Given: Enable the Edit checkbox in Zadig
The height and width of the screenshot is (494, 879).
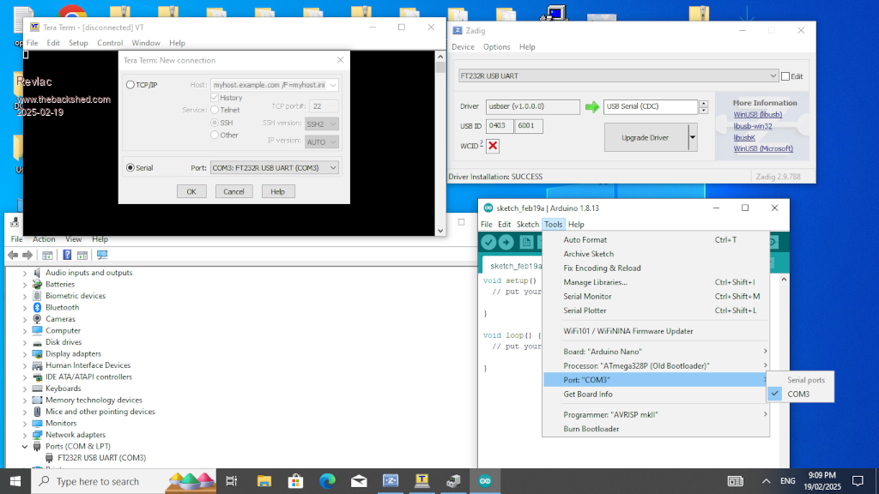Looking at the screenshot, I should [785, 75].
